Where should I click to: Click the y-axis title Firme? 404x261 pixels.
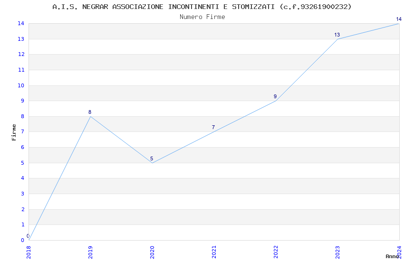(14, 132)
